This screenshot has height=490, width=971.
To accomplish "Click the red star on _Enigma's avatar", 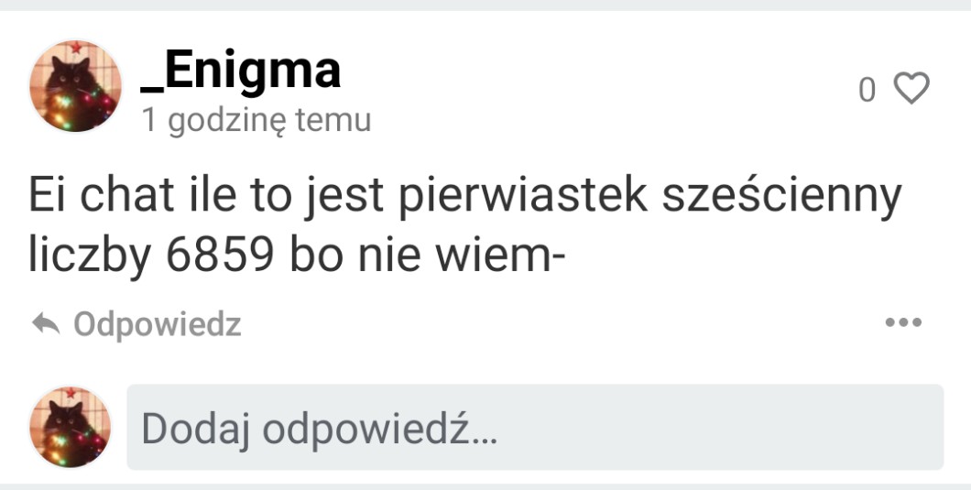I will [76, 47].
